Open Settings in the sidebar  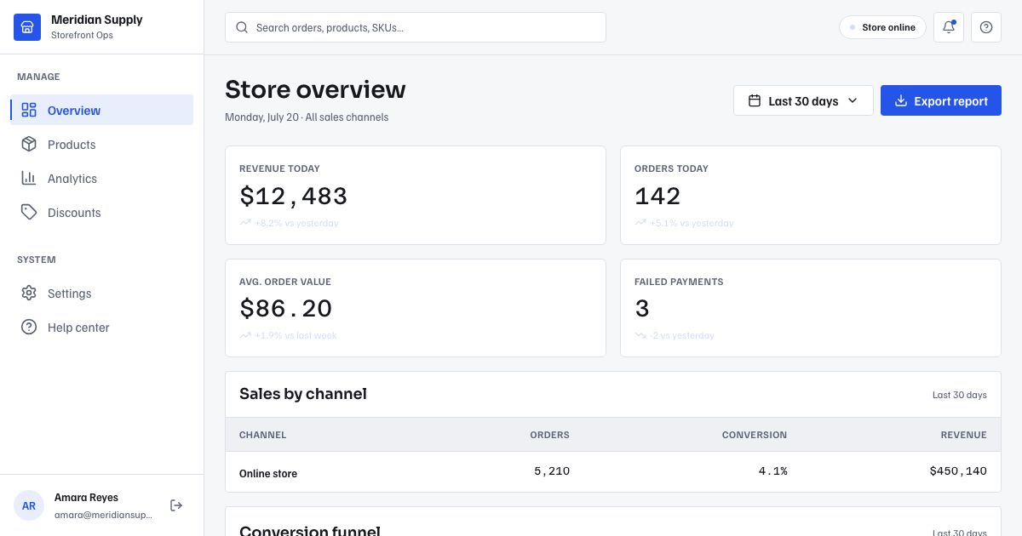[x=102, y=293]
